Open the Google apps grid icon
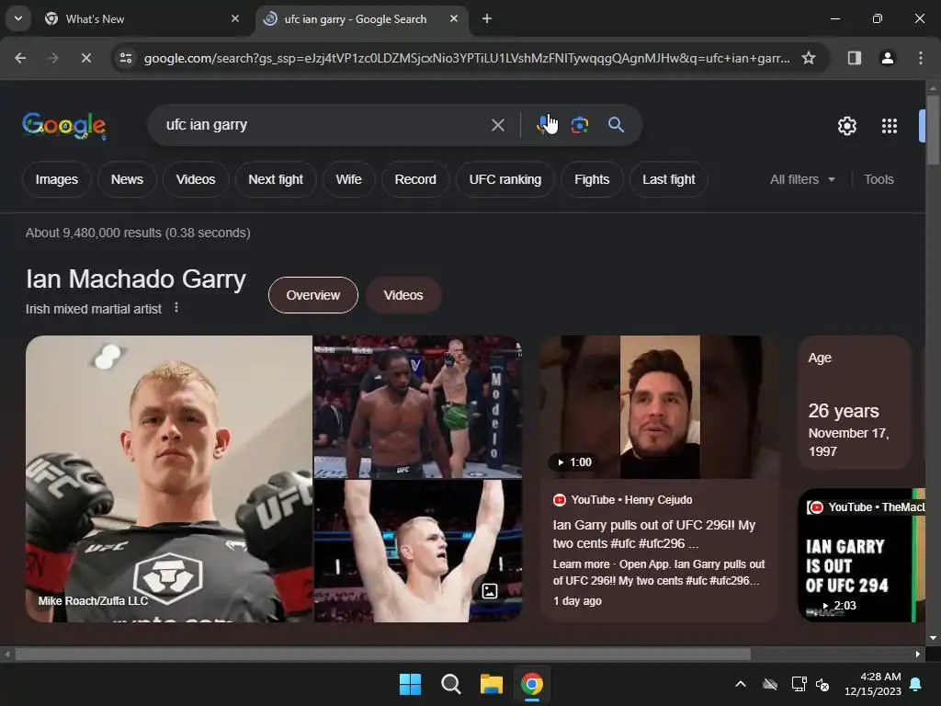 [x=890, y=125]
